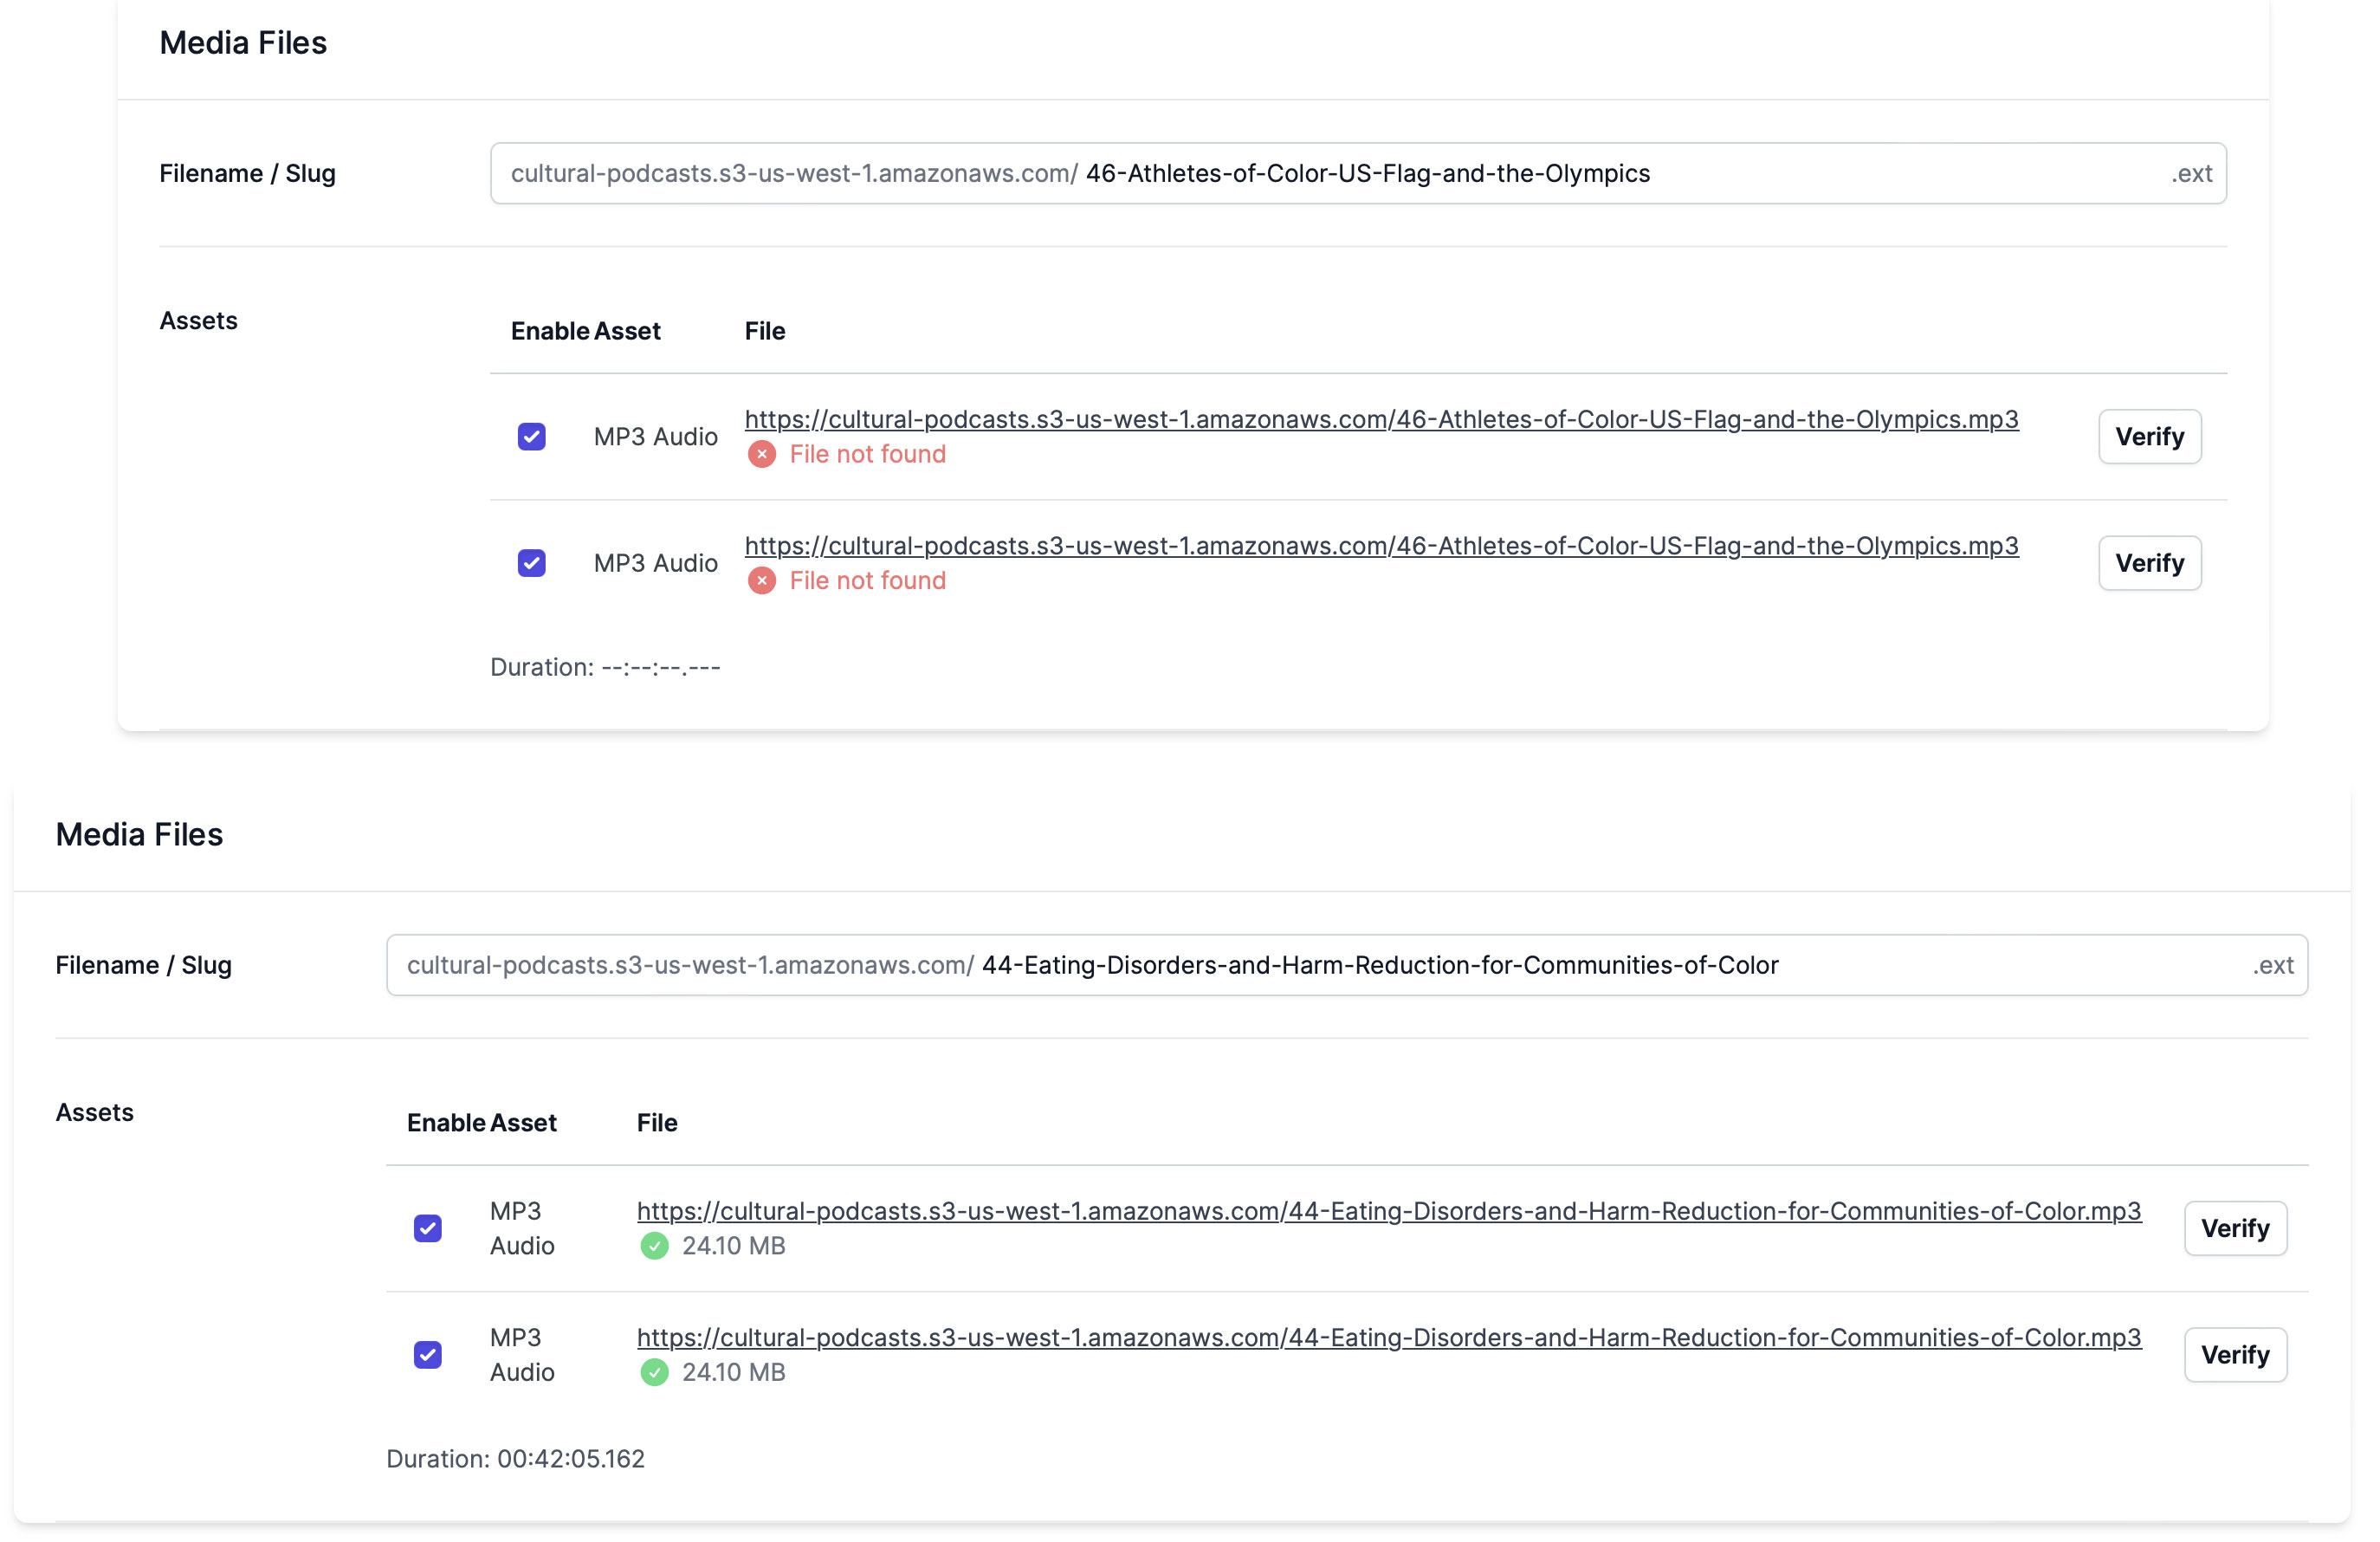Click 'Filename / Slug' label for episode 46
Viewport: 2380px width, 1542px height.
247,174
